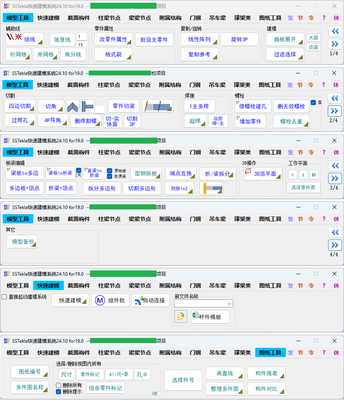Image resolution: width=344 pixels, height=403 pixels.
Task: Toggle the Z向 checkbox
Action: tap(79, 170)
